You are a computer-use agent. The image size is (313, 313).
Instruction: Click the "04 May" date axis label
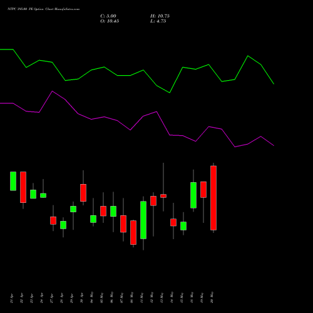click(92, 297)
